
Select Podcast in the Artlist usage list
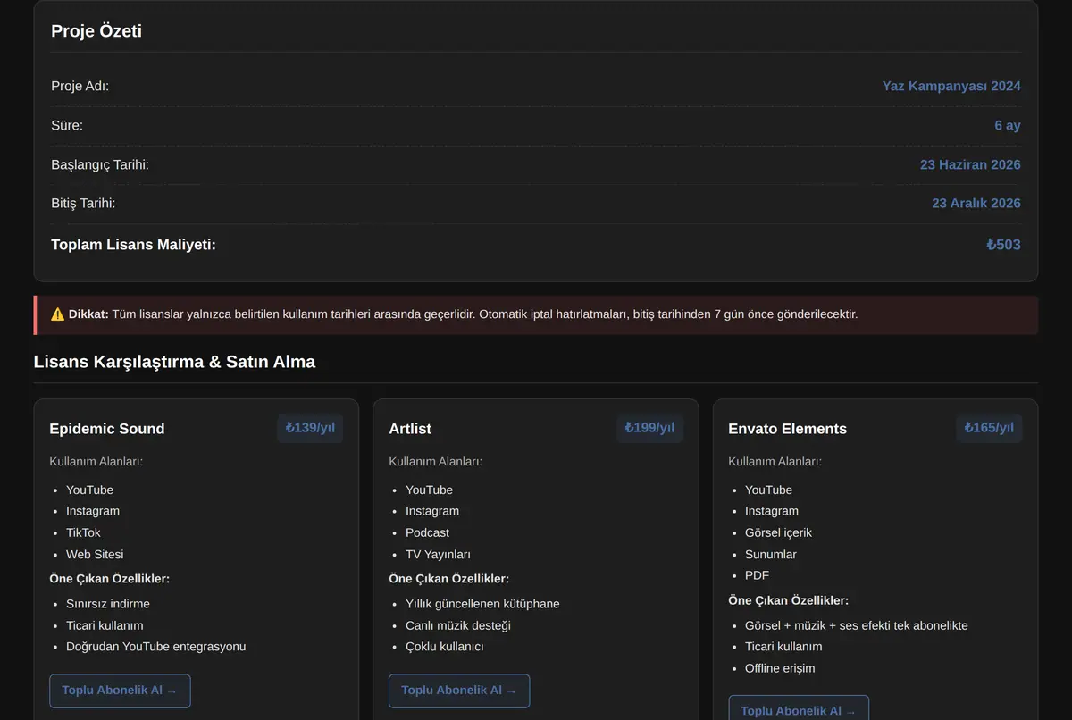(x=427, y=532)
